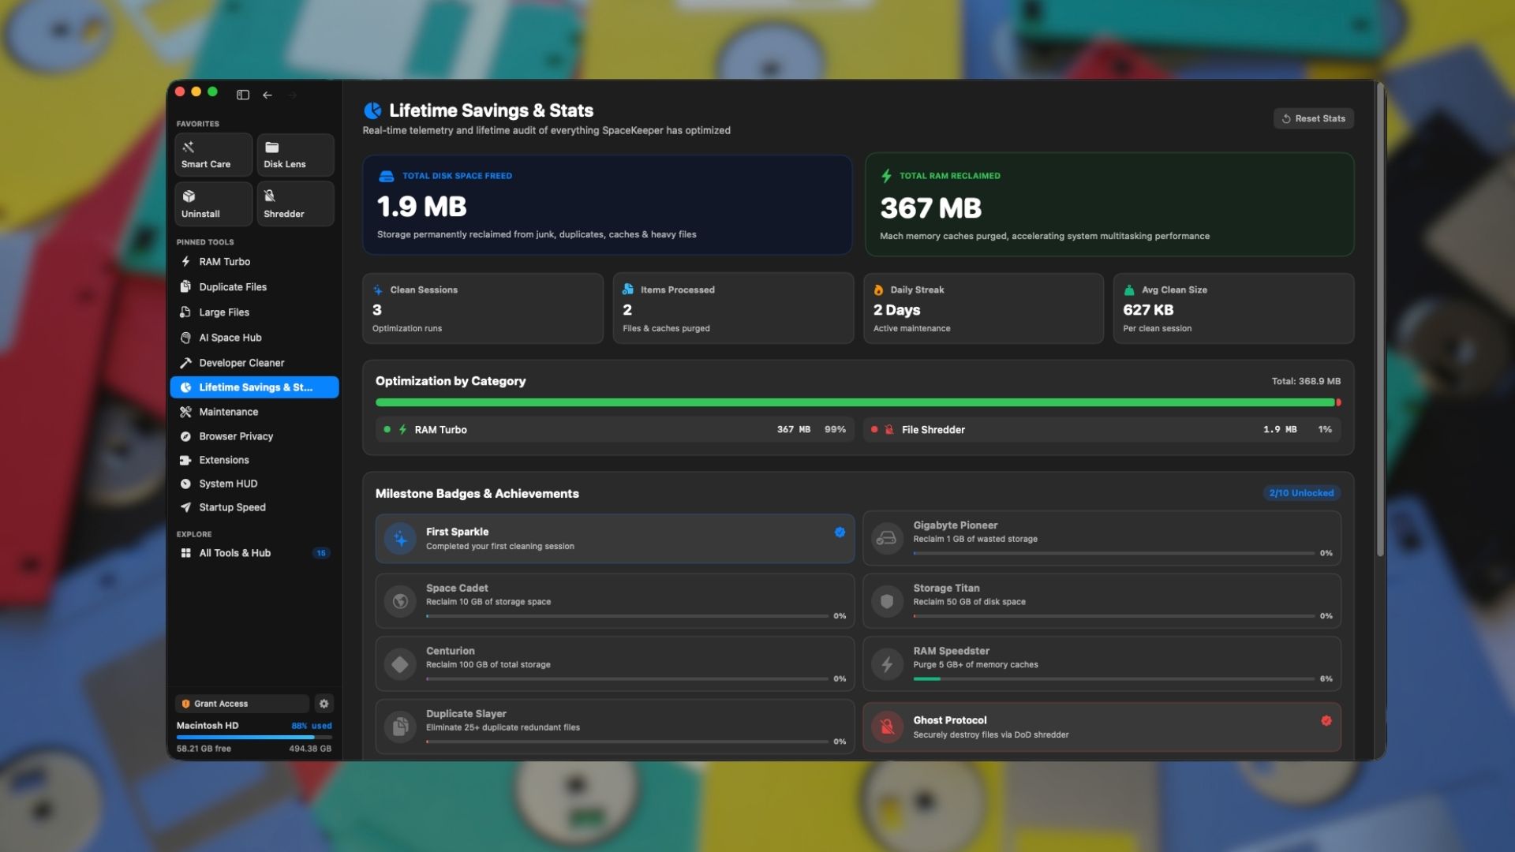Image resolution: width=1515 pixels, height=852 pixels.
Task: Click Grant Access button
Action: 242,704
